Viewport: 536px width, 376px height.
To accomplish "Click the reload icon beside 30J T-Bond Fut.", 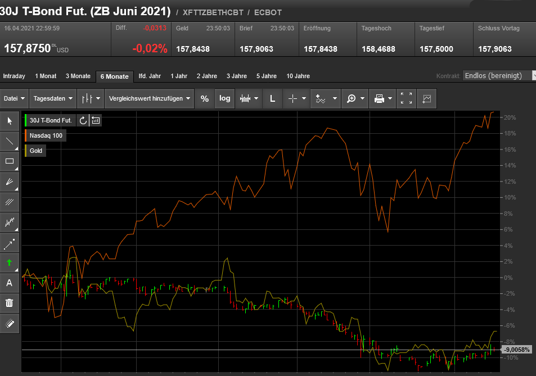I will click(x=83, y=120).
